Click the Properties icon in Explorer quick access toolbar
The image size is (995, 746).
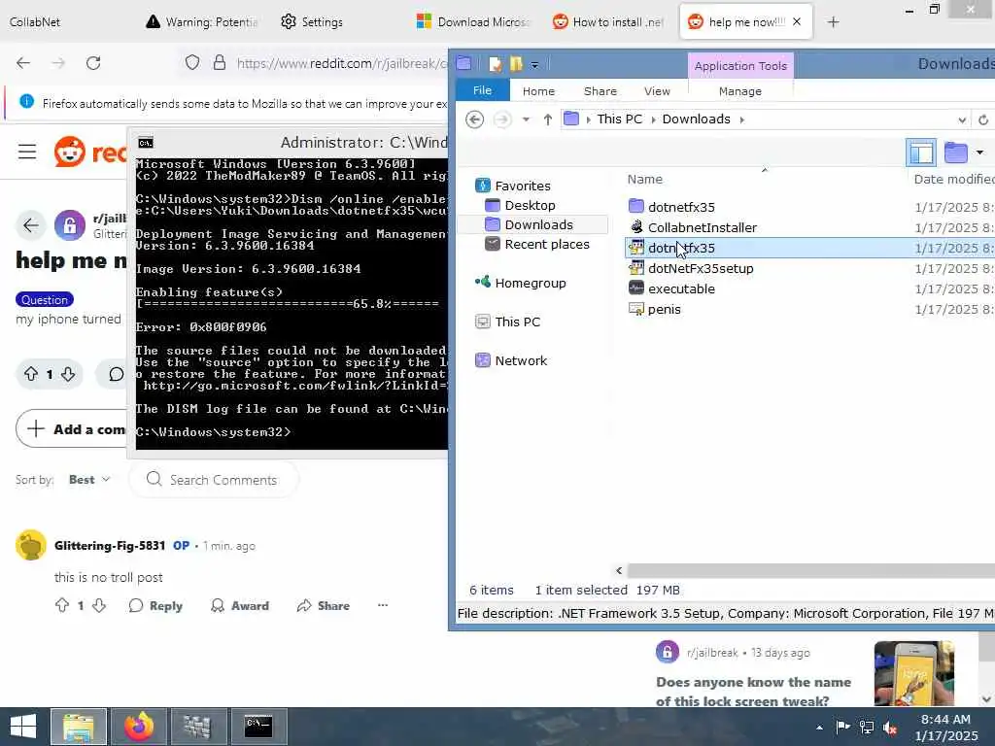496,64
